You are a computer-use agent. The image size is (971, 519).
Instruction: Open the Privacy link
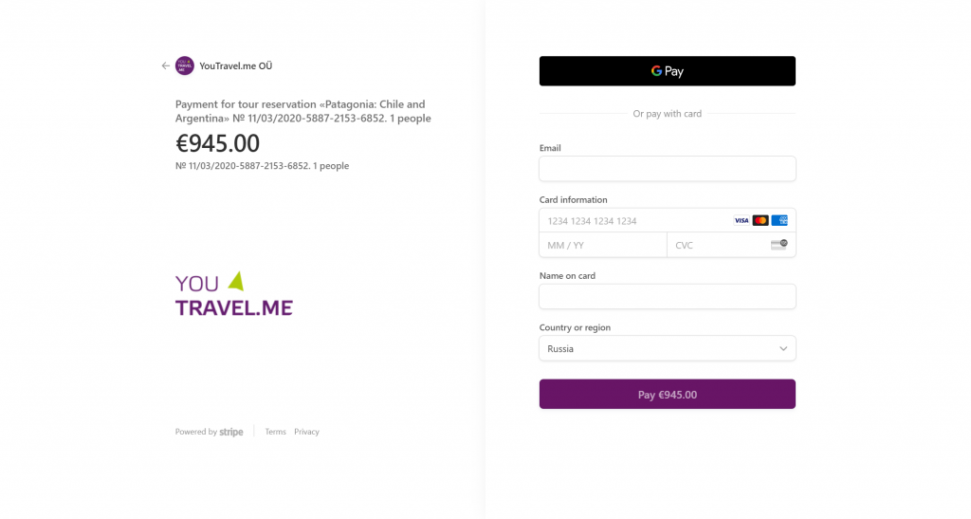click(x=306, y=432)
